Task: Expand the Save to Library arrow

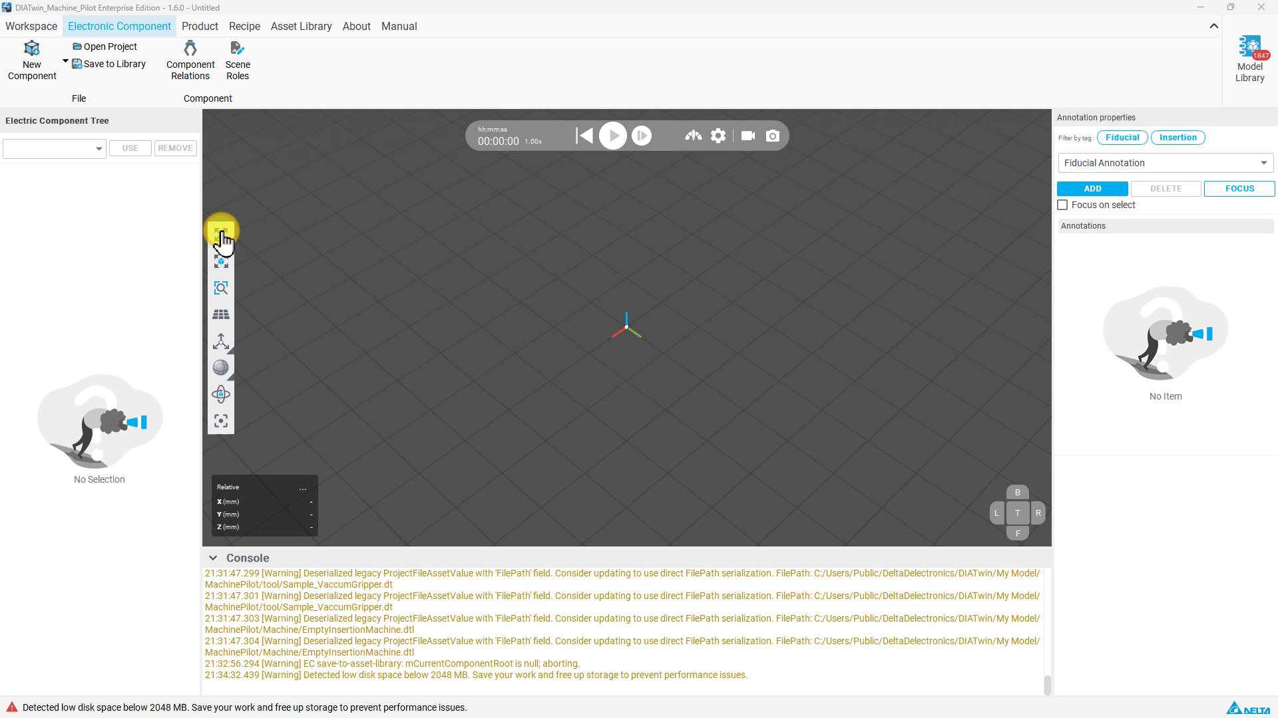Action: 65,61
